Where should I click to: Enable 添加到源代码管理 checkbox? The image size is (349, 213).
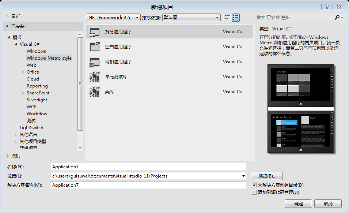(x=254, y=193)
